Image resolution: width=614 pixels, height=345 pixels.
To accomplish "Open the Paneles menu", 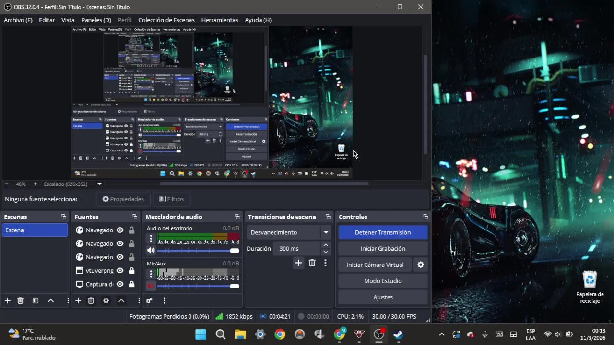I will (96, 20).
